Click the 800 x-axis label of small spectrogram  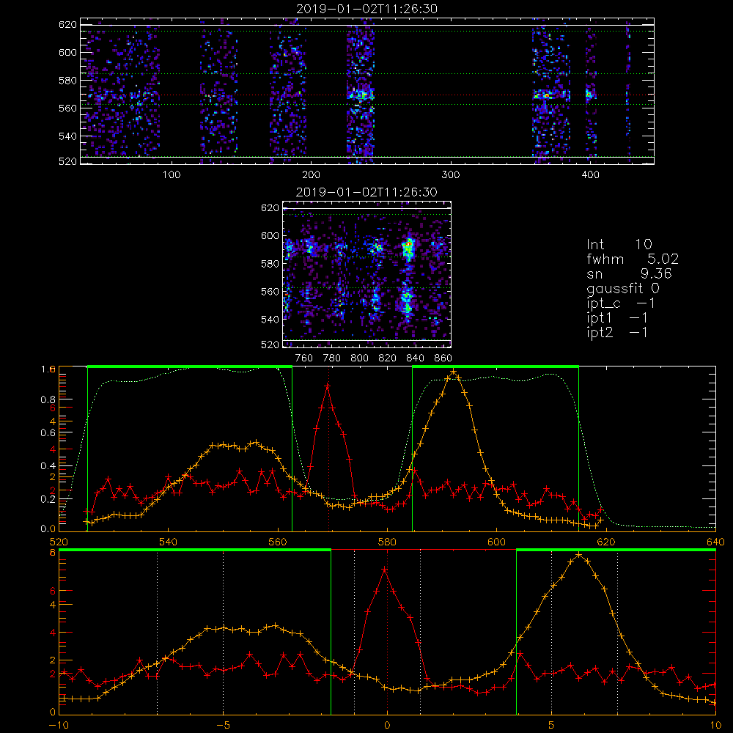point(359,358)
